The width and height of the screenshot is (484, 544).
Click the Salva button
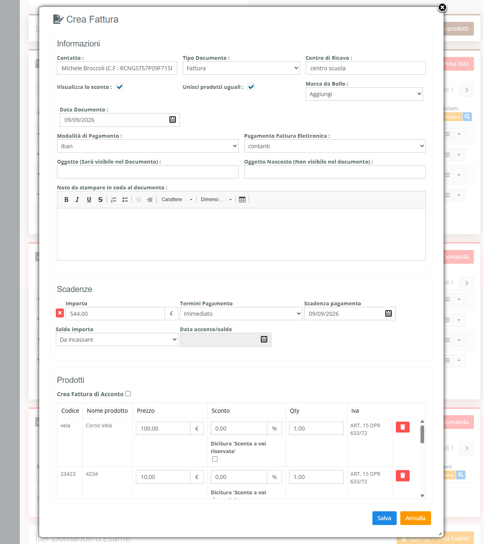[385, 518]
